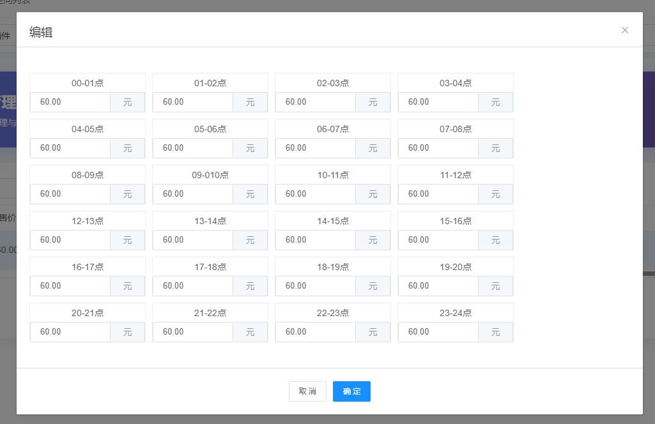Image resolution: width=655 pixels, height=424 pixels.
Task: Click the 编辑 dialog title text
Action: [41, 33]
